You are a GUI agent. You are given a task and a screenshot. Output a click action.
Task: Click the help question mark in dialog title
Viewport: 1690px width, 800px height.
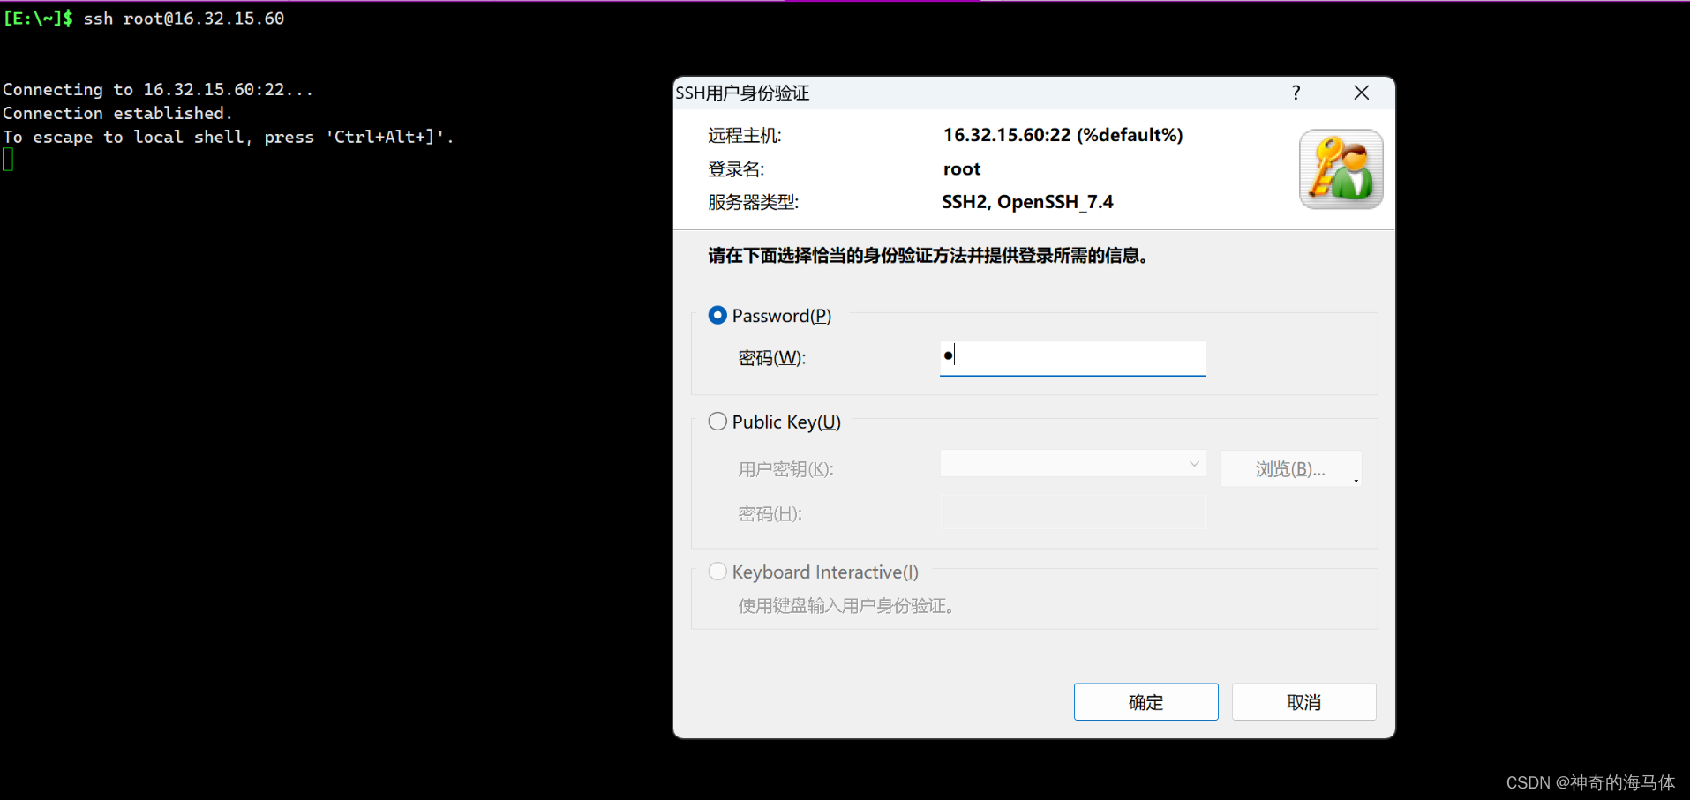(1296, 93)
